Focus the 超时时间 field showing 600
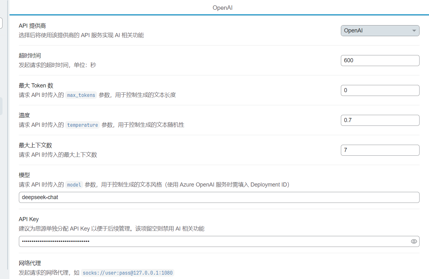 click(x=380, y=60)
